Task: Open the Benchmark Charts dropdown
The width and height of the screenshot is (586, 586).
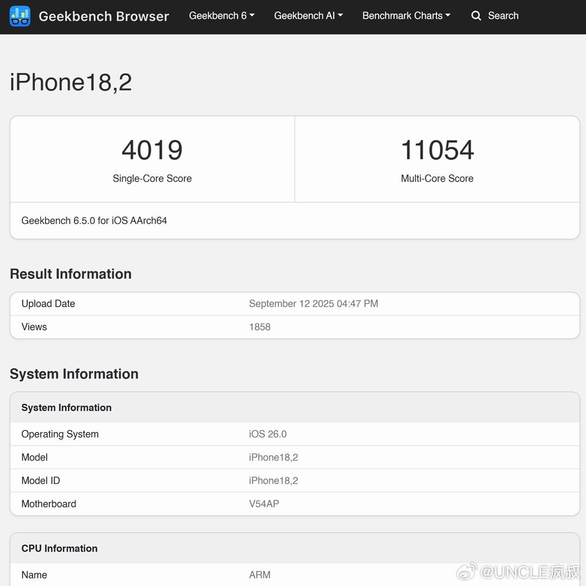Action: tap(406, 16)
